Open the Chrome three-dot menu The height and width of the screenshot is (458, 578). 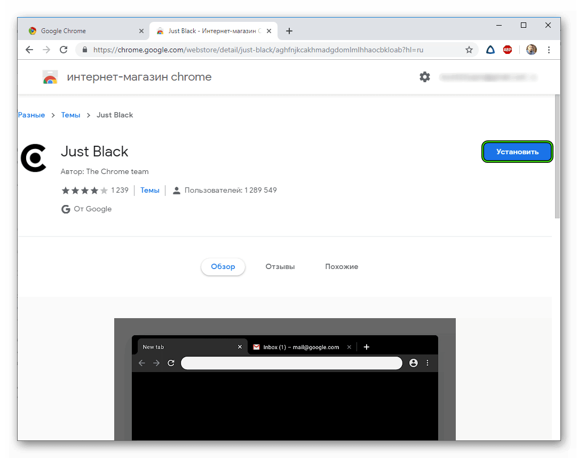coord(549,50)
